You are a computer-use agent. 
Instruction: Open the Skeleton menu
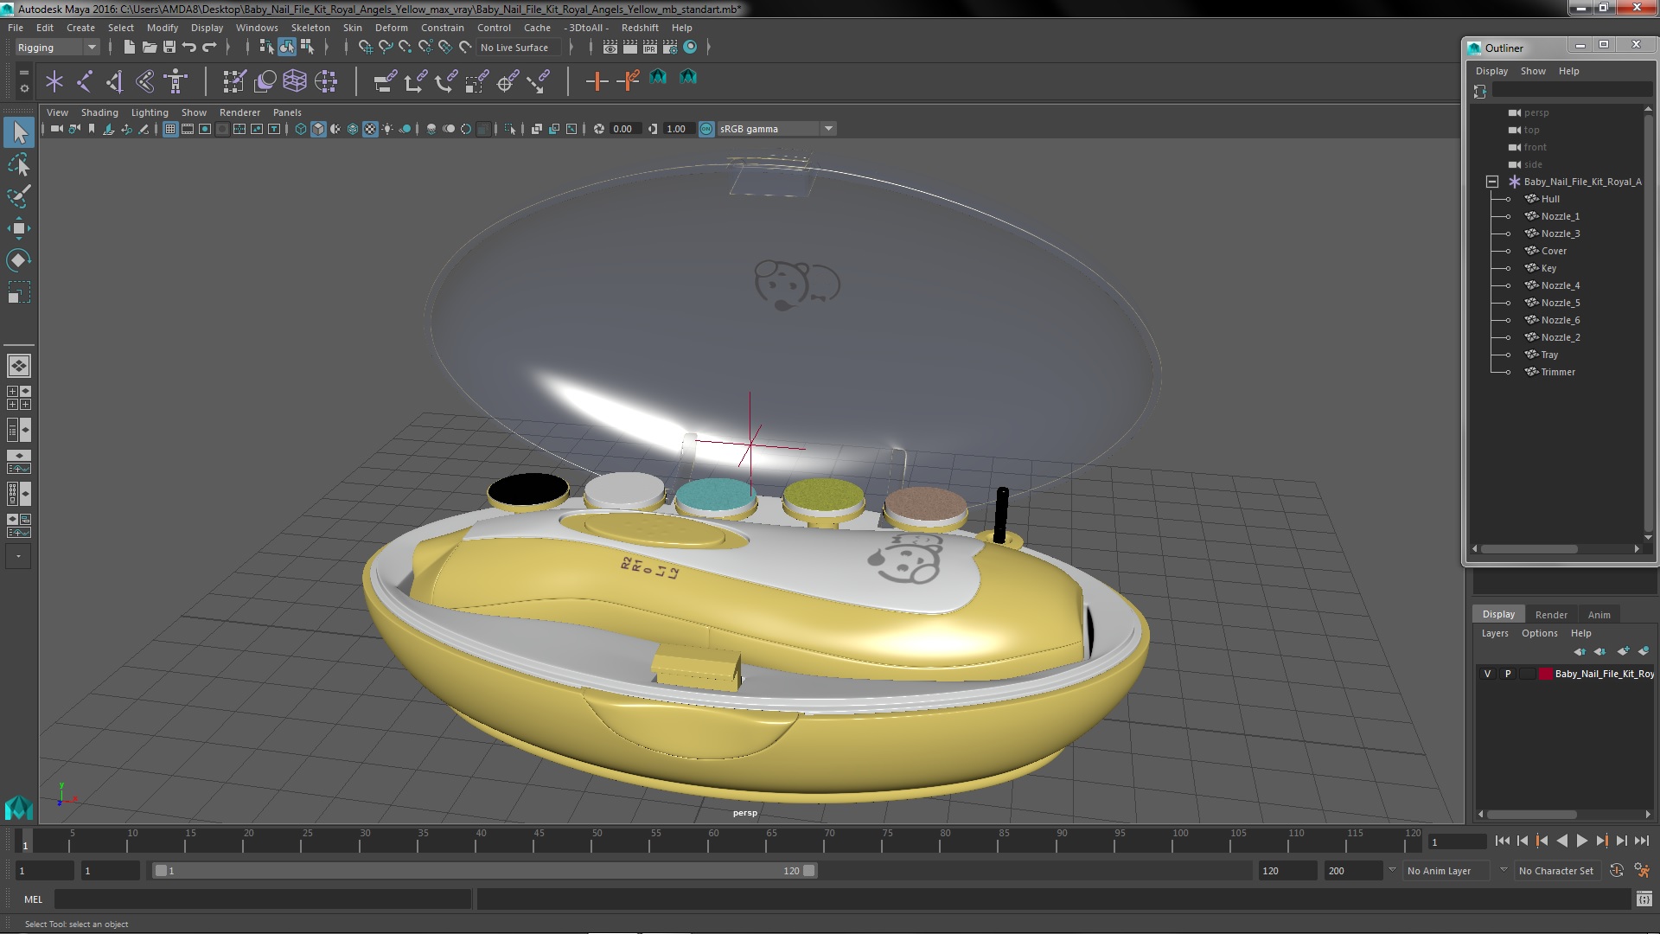point(310,28)
